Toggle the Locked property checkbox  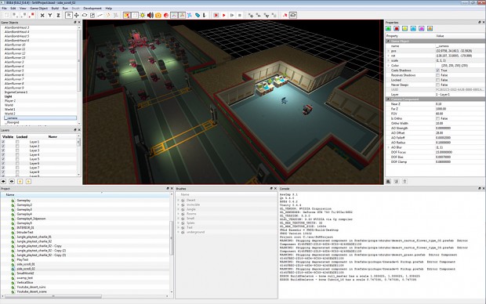pyautogui.click(x=437, y=80)
